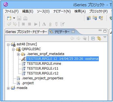Open the New wizard dropdown arrow

14,18
